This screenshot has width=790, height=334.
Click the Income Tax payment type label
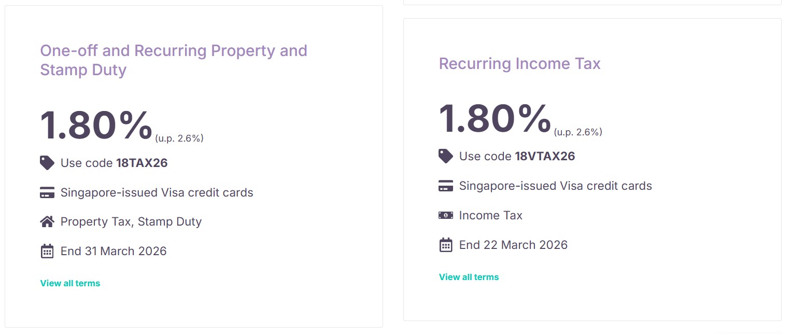click(x=490, y=215)
